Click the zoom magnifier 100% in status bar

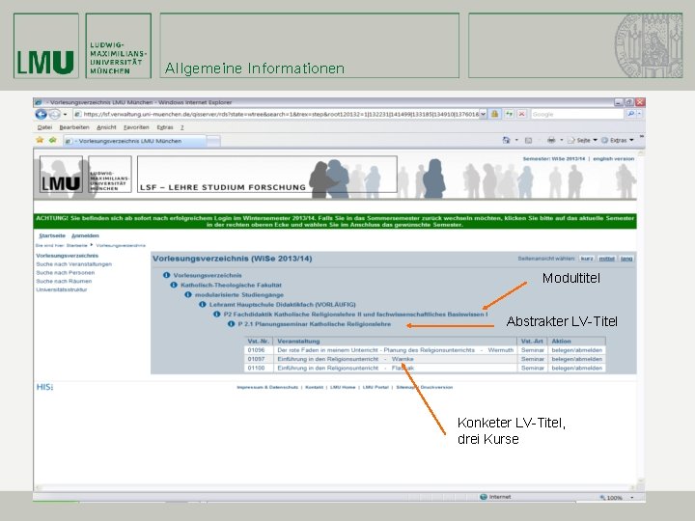(x=611, y=498)
